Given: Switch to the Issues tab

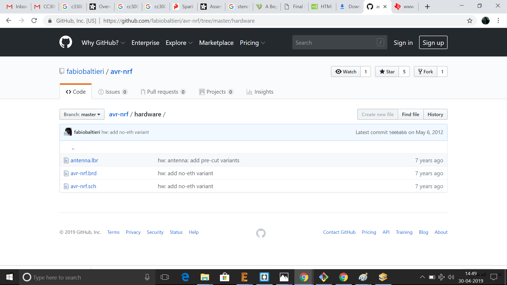Looking at the screenshot, I should point(113,92).
